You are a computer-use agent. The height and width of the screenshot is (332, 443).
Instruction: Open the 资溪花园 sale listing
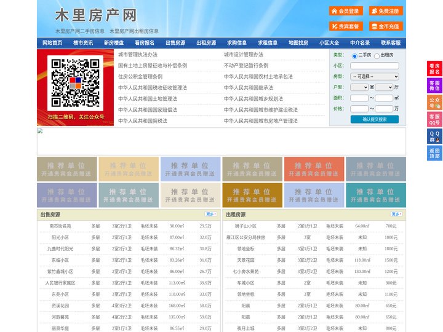pos(60,306)
